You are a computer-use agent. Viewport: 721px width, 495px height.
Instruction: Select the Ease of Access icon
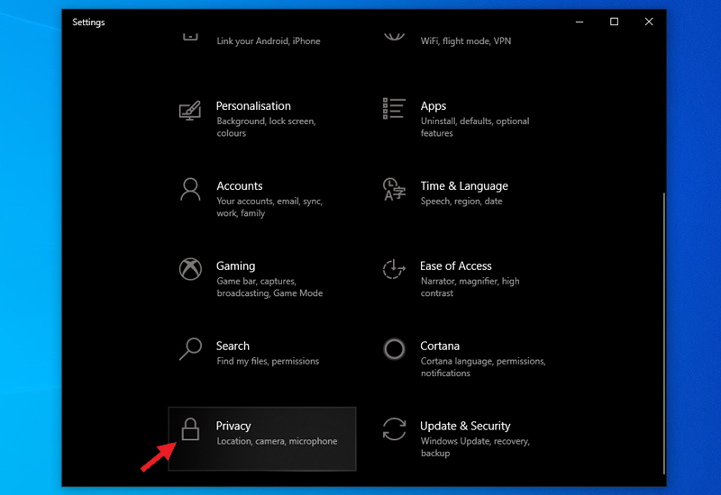click(x=394, y=269)
